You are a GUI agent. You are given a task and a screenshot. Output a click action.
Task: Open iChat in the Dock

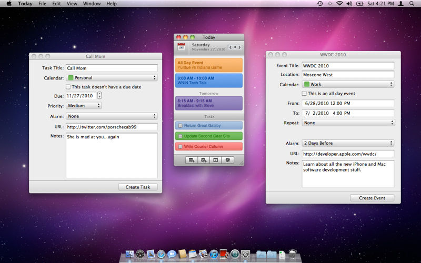pos(172,254)
